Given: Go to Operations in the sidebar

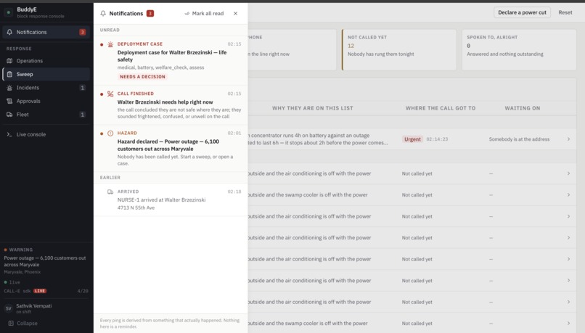Looking at the screenshot, I should point(46,61).
